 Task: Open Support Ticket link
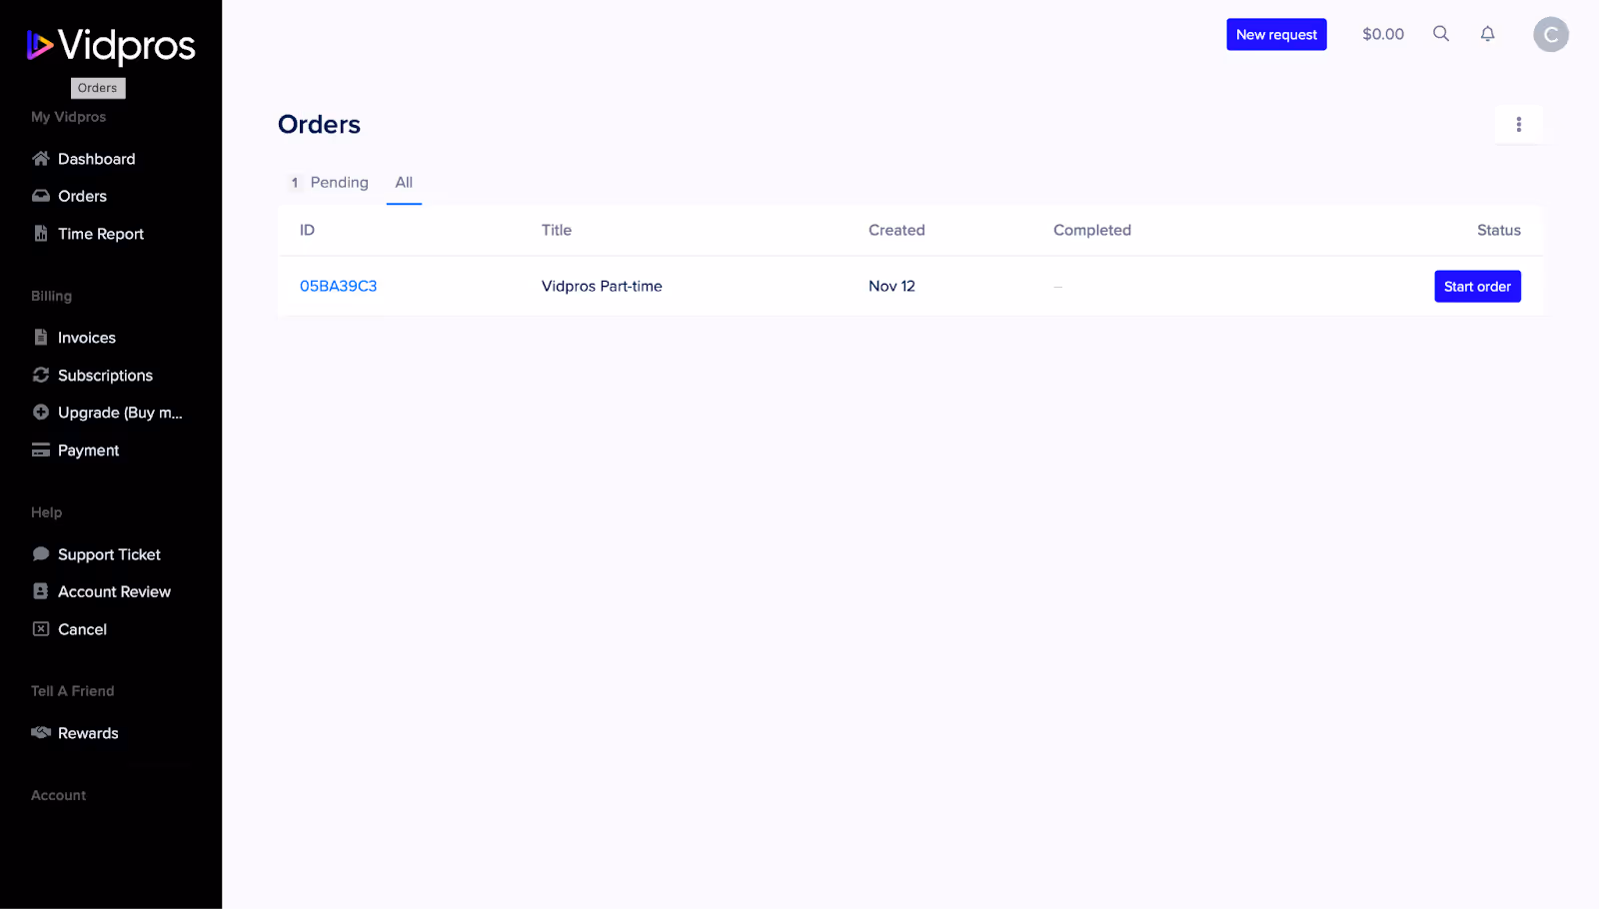pyautogui.click(x=109, y=554)
